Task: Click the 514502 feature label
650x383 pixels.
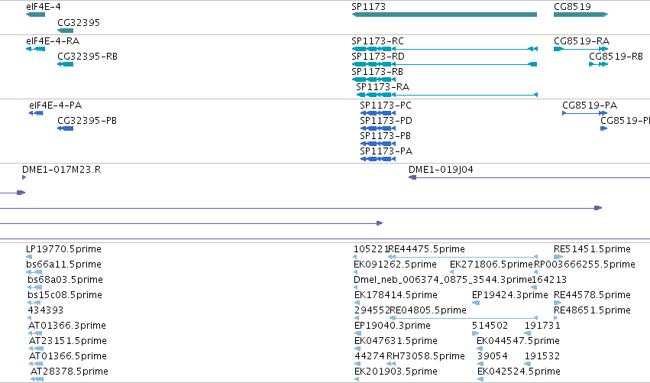Action: click(490, 326)
